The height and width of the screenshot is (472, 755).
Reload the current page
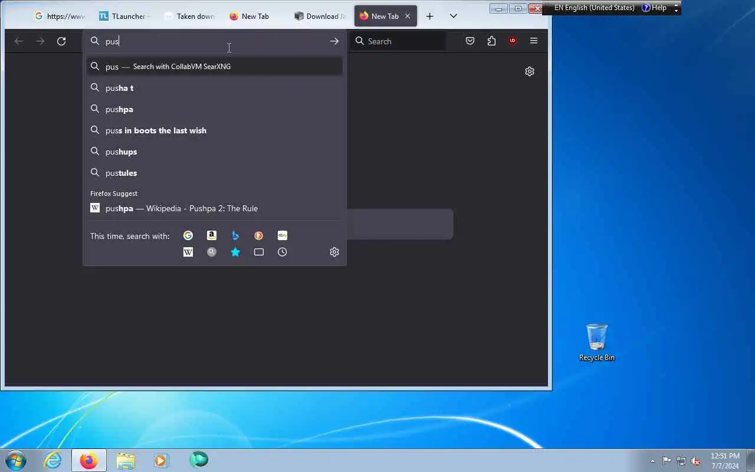pyautogui.click(x=61, y=41)
